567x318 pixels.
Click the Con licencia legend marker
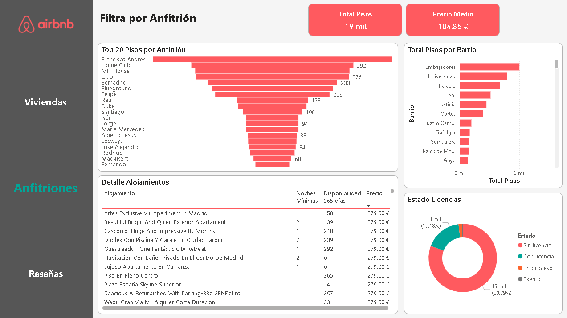coord(520,257)
